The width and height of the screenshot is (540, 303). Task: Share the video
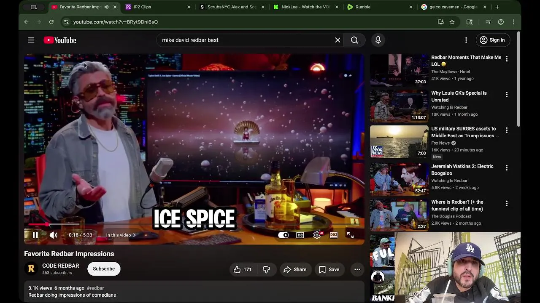[x=295, y=269]
